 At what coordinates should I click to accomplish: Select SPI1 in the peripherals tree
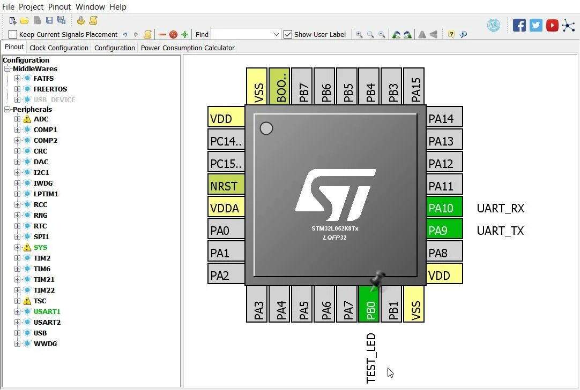(41, 237)
